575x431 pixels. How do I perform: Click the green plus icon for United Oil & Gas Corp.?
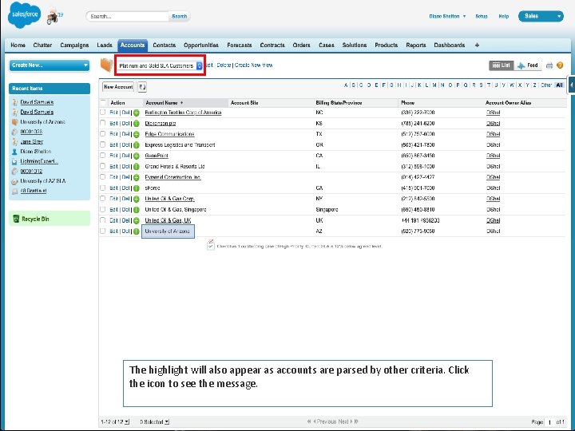click(x=137, y=199)
